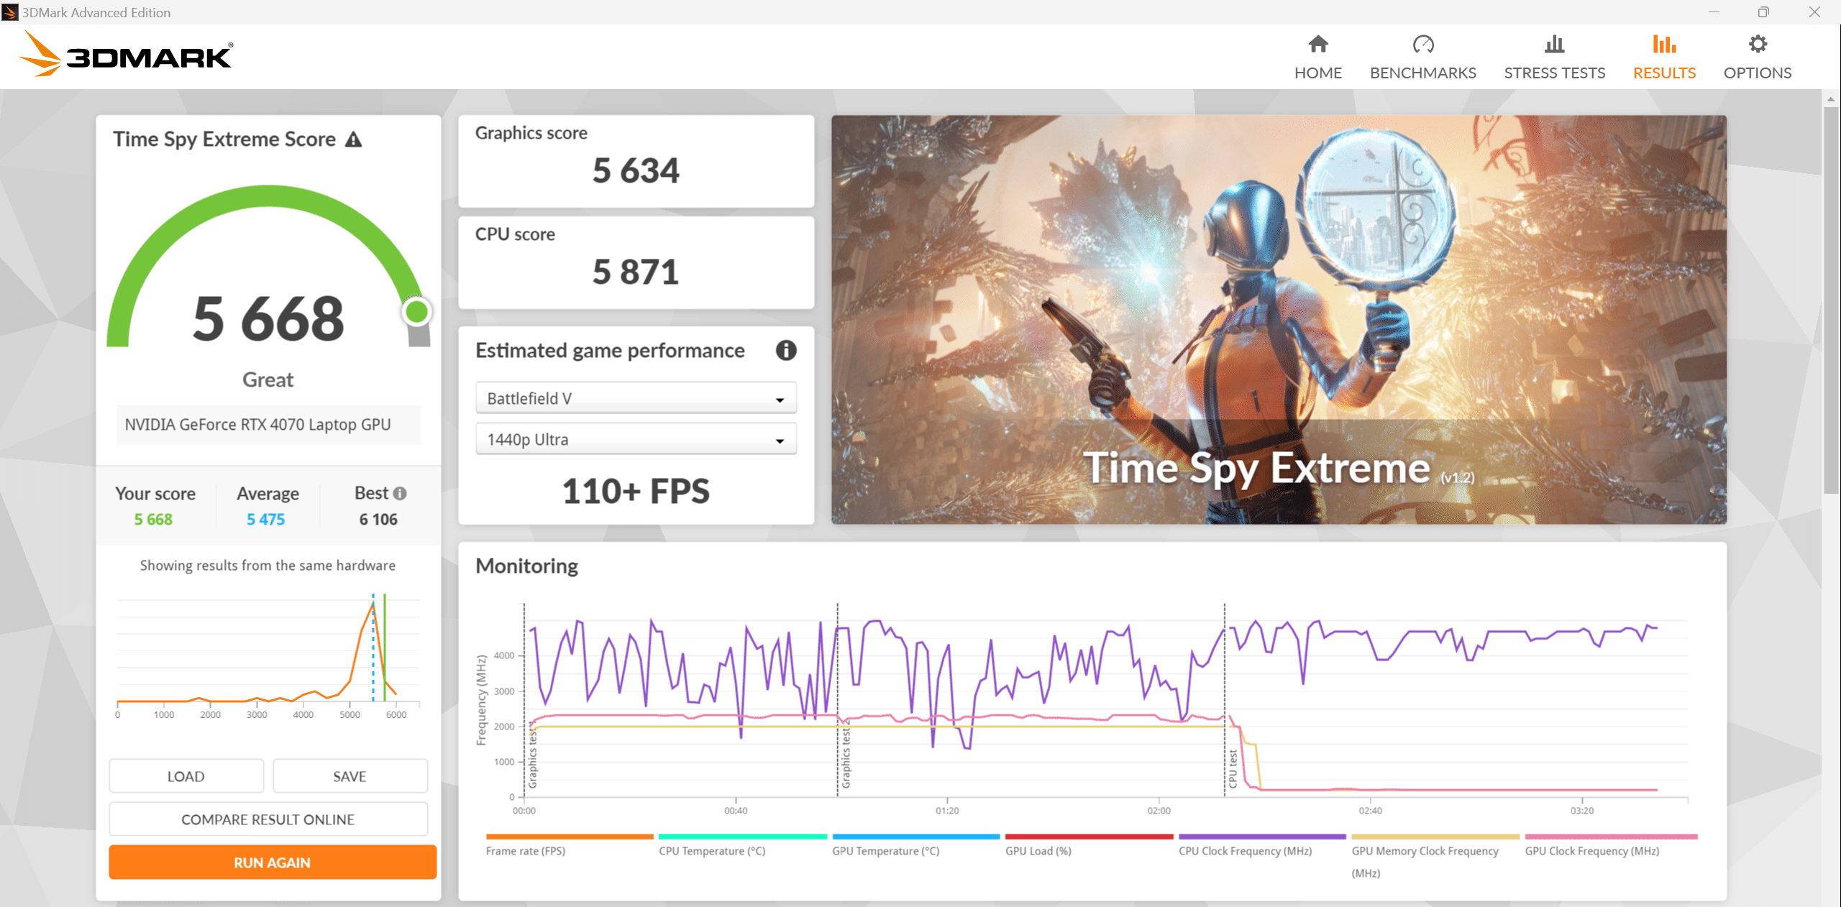Expand the 1440p Ultra resolution dropdown
1841x907 pixels.
pos(636,440)
